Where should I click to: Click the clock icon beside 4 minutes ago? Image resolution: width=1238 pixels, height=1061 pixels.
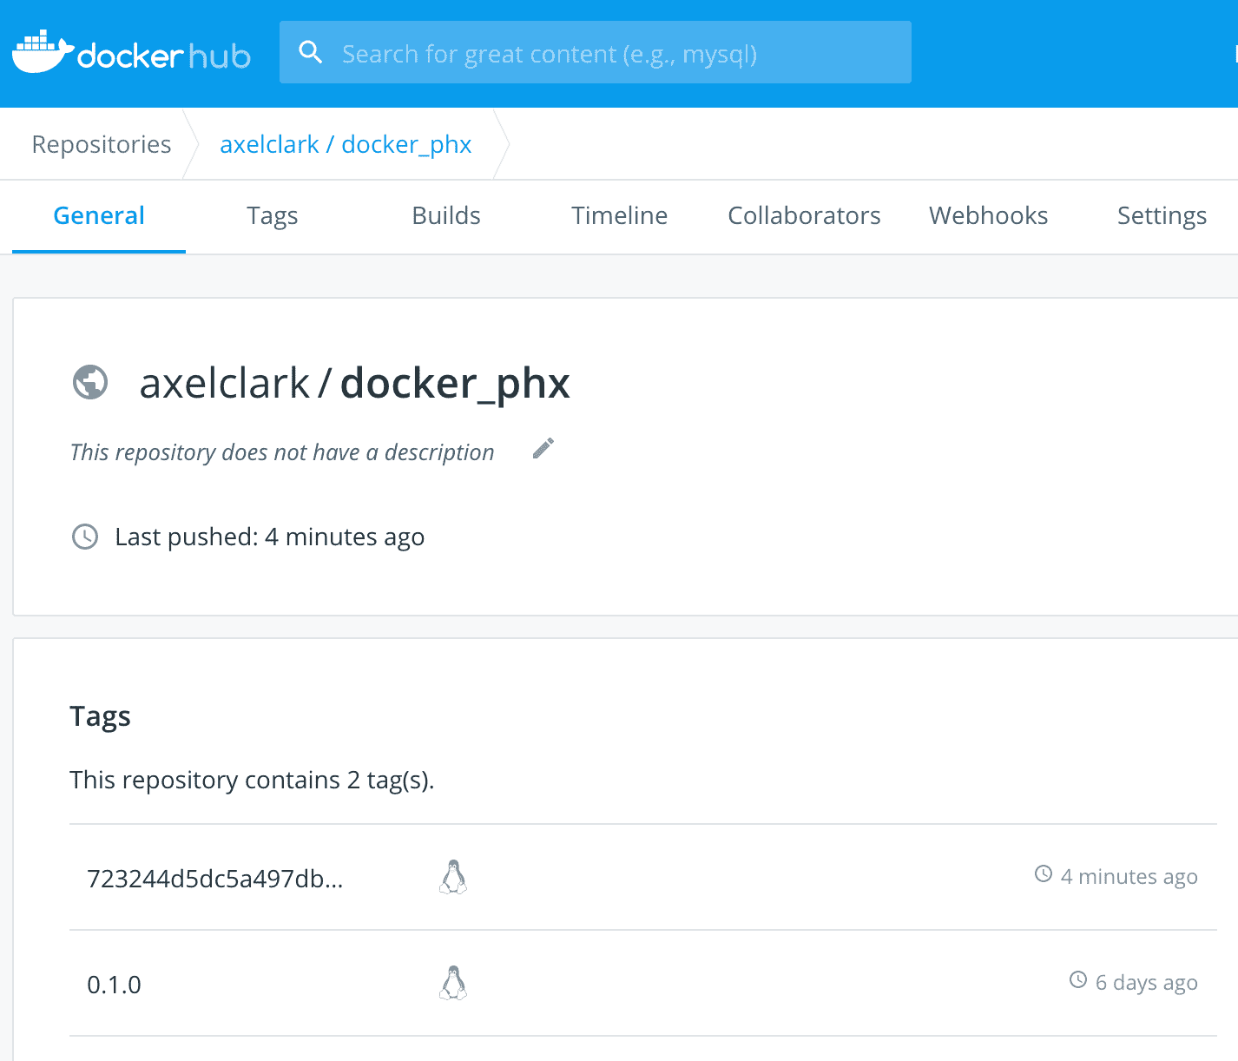point(1043,875)
